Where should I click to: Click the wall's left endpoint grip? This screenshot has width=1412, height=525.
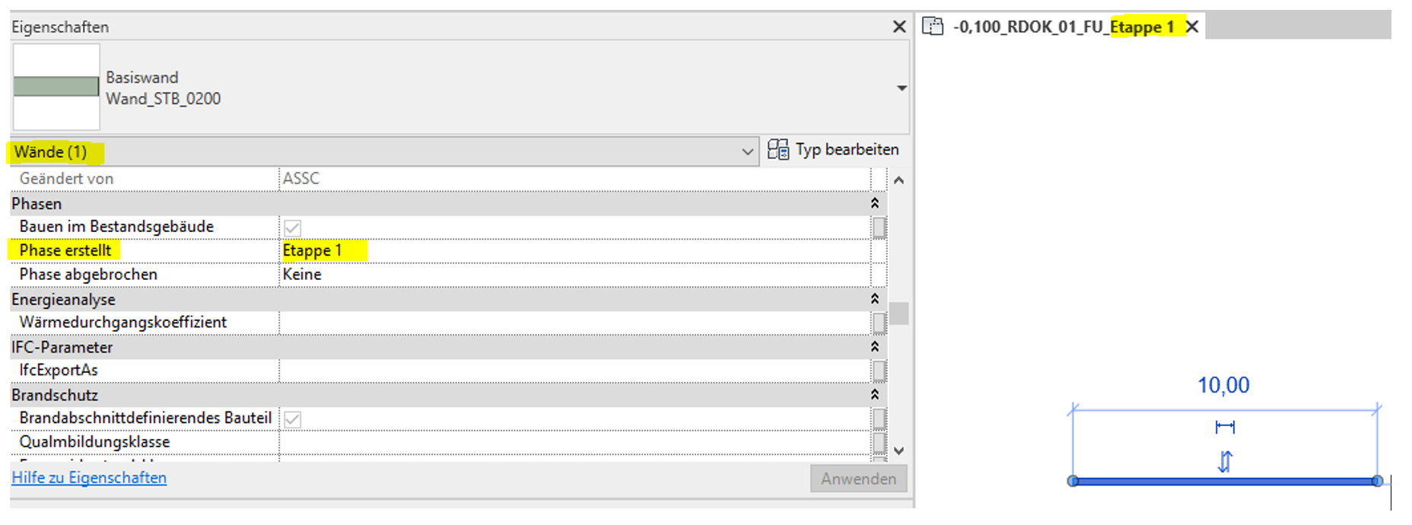click(x=1073, y=481)
